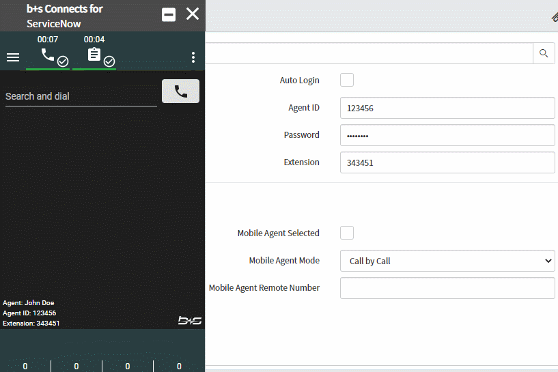Click the attachment paperclip icon
Image resolution: width=558 pixels, height=372 pixels.
point(555,16)
